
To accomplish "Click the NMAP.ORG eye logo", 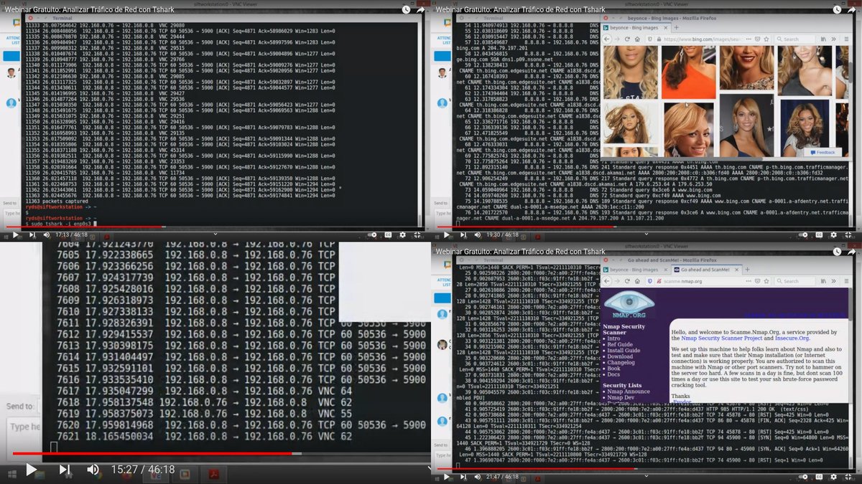I will pyautogui.click(x=629, y=305).
